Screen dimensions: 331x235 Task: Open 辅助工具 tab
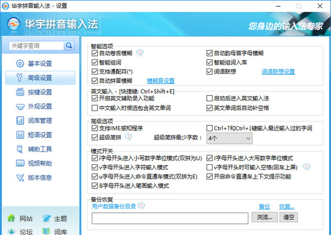tap(40, 149)
